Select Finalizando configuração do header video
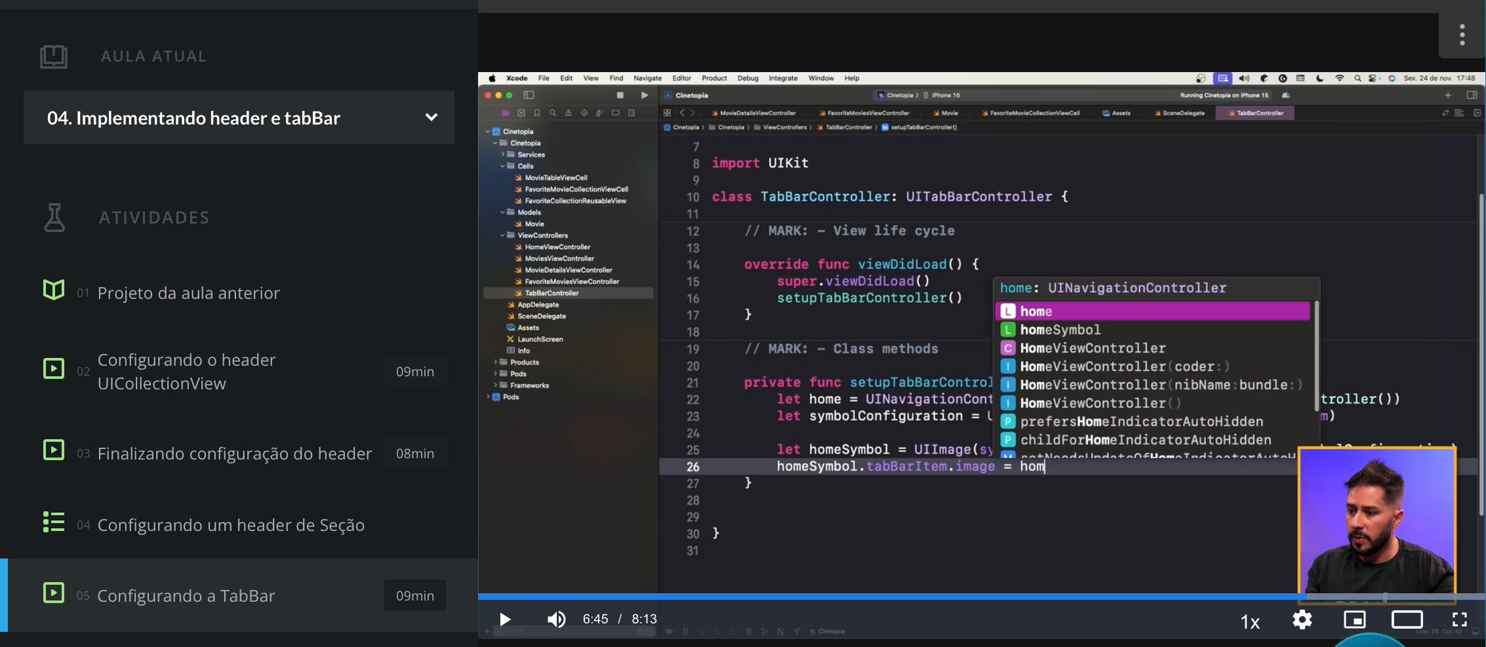Viewport: 1486px width, 647px height. pos(234,454)
